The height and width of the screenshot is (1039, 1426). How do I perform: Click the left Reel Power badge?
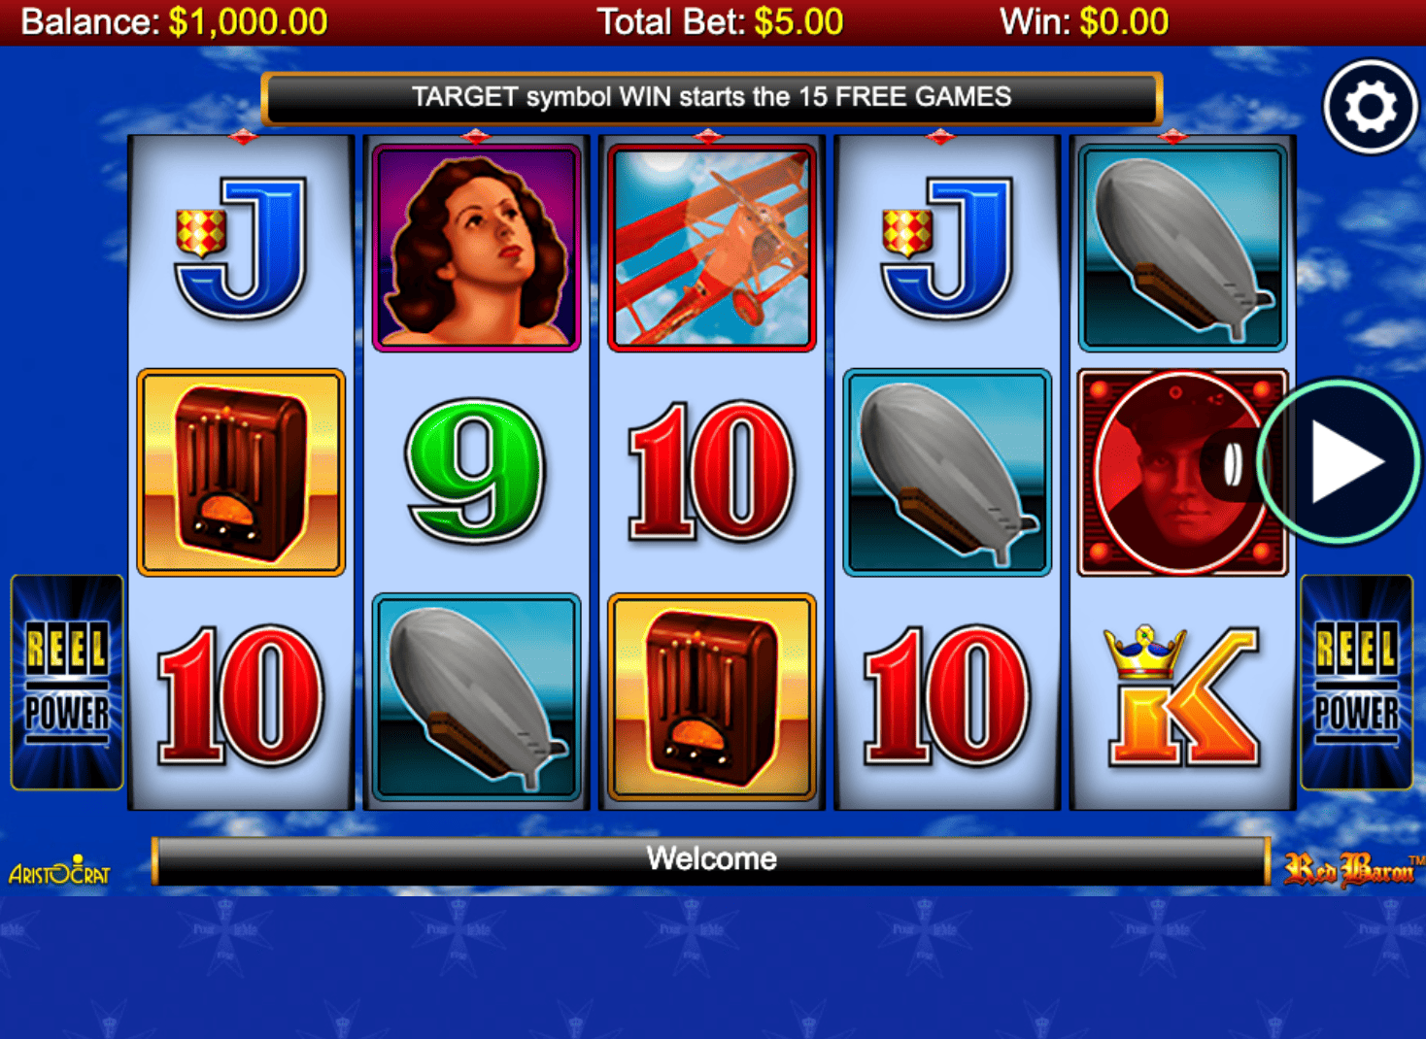67,683
